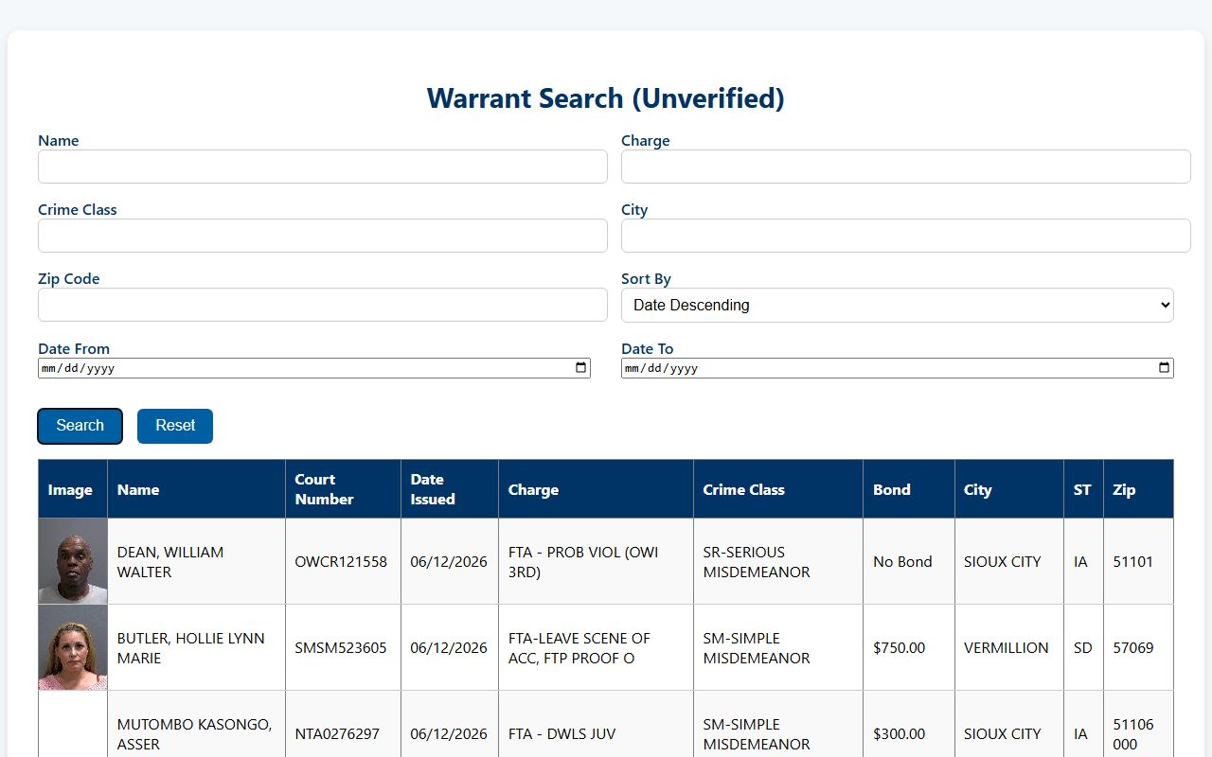This screenshot has width=1212, height=757.
Task: Click the Date To date field
Action: pos(898,368)
